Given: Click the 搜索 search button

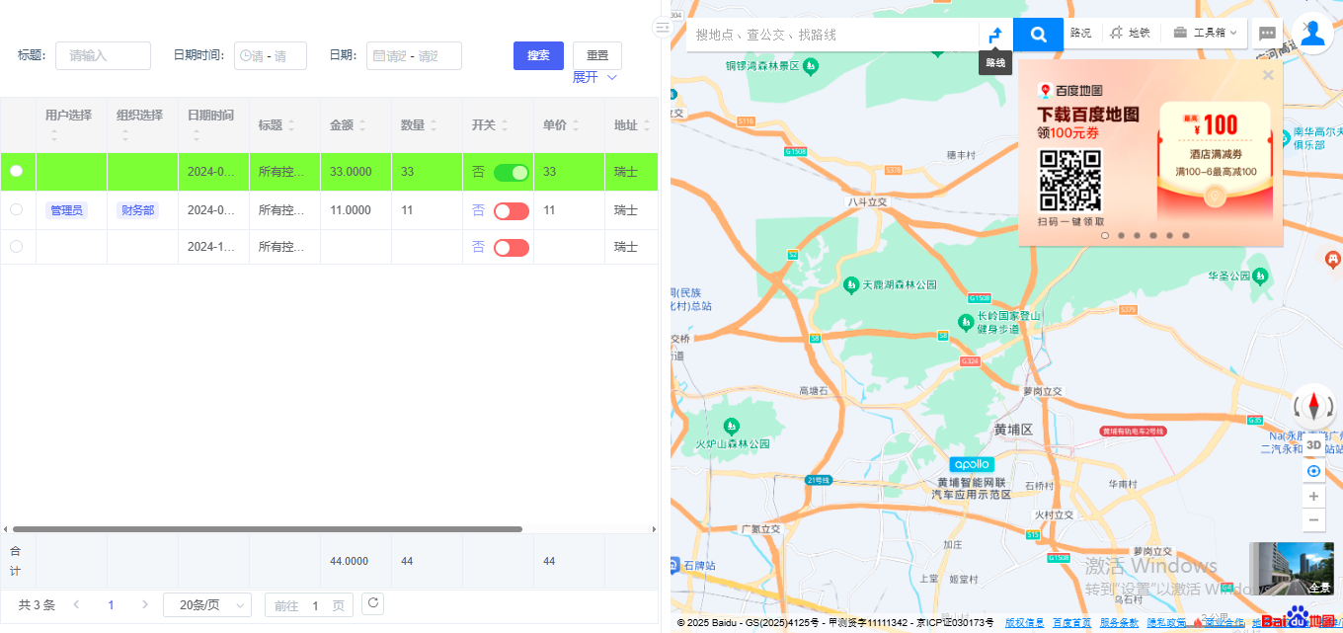Looking at the screenshot, I should point(538,56).
